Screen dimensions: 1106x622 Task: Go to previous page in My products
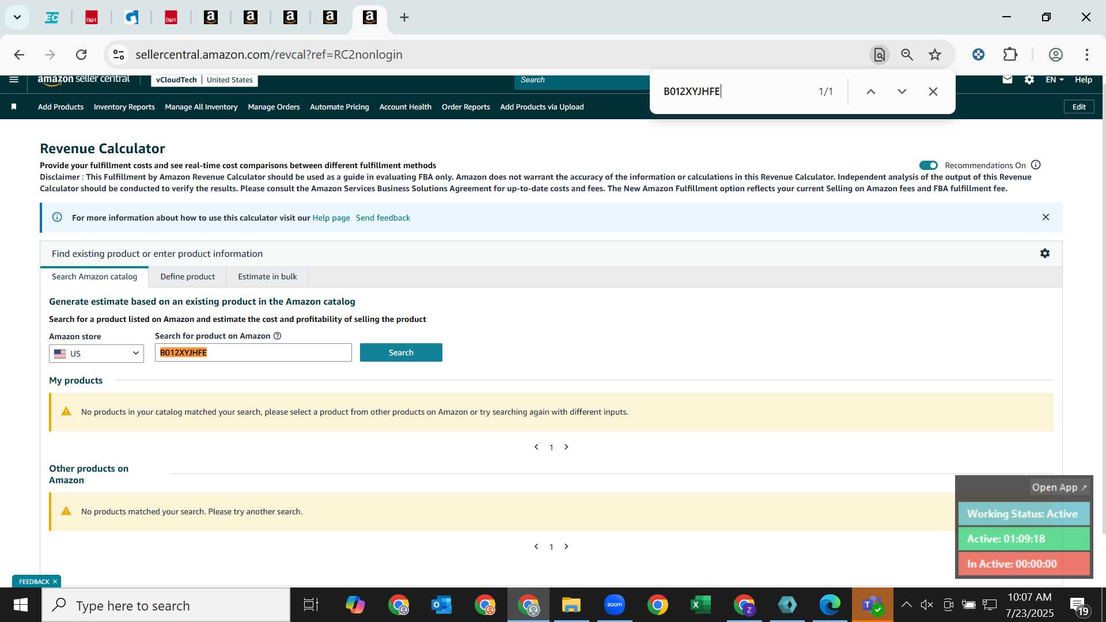[536, 447]
